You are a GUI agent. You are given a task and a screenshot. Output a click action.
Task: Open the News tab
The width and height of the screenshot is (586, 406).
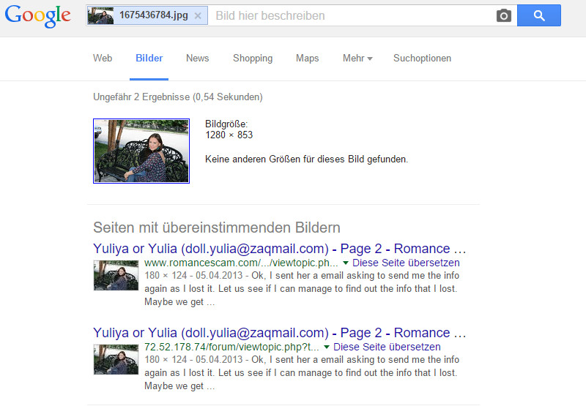(x=197, y=59)
